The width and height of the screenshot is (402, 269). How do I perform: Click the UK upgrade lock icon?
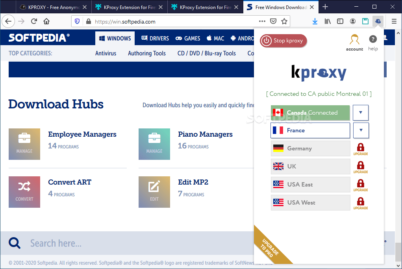[361, 167]
